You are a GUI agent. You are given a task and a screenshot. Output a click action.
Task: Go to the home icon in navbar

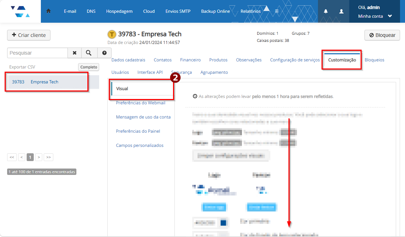click(x=48, y=11)
